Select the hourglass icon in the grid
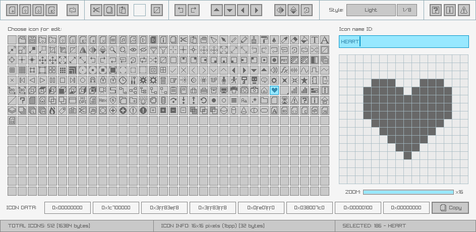Screen dimensions: 476x232 tap(284, 100)
